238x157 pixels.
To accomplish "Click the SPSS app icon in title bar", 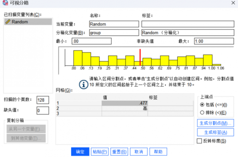I will coord(5,2).
